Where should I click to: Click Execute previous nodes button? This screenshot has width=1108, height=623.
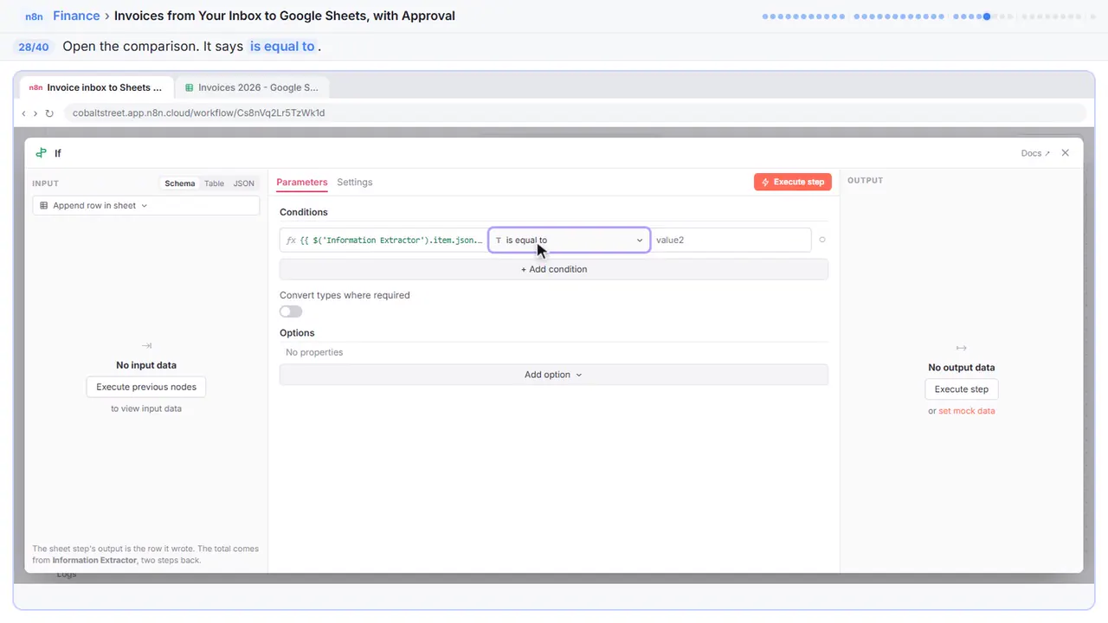(x=146, y=387)
